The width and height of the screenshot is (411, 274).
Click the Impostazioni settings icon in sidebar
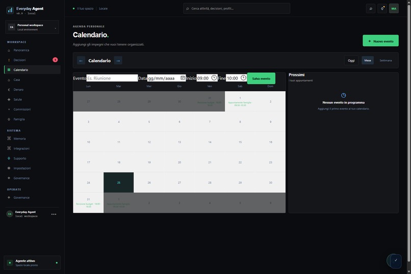(9, 168)
